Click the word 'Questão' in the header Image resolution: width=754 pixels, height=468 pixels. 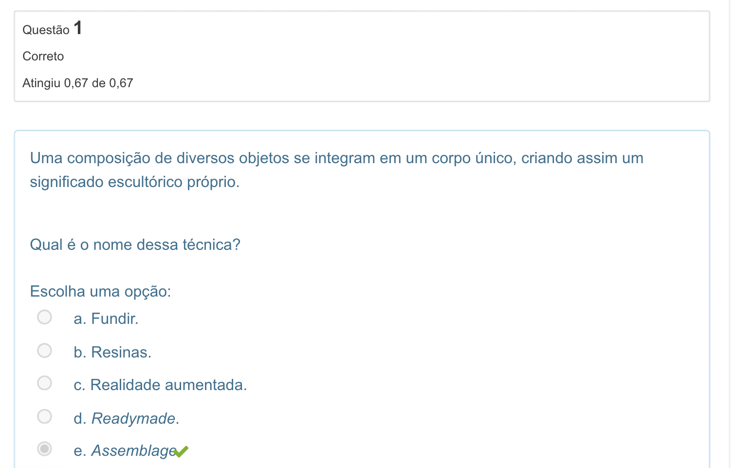point(46,30)
